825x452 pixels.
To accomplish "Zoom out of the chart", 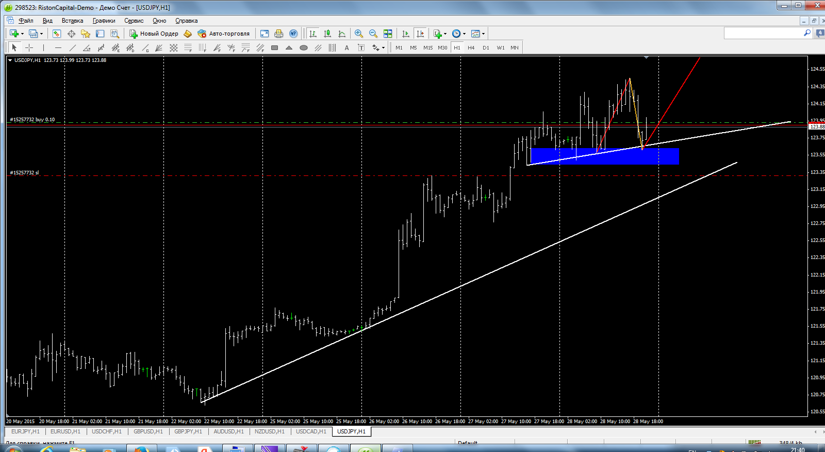I will click(x=373, y=34).
